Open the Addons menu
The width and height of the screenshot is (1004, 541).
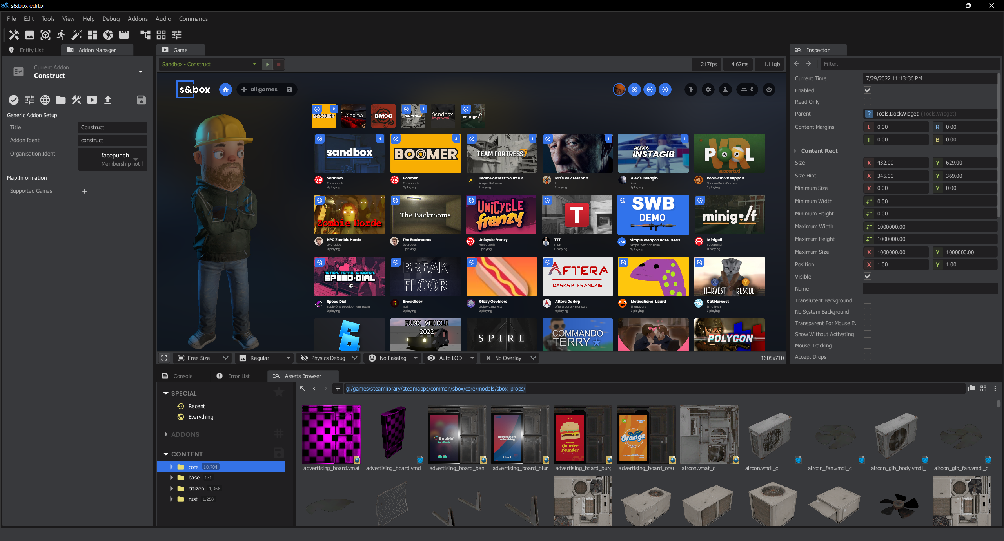click(138, 18)
